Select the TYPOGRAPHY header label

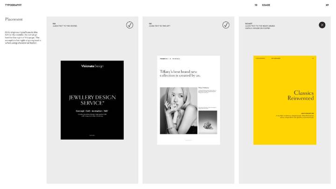point(13,5)
